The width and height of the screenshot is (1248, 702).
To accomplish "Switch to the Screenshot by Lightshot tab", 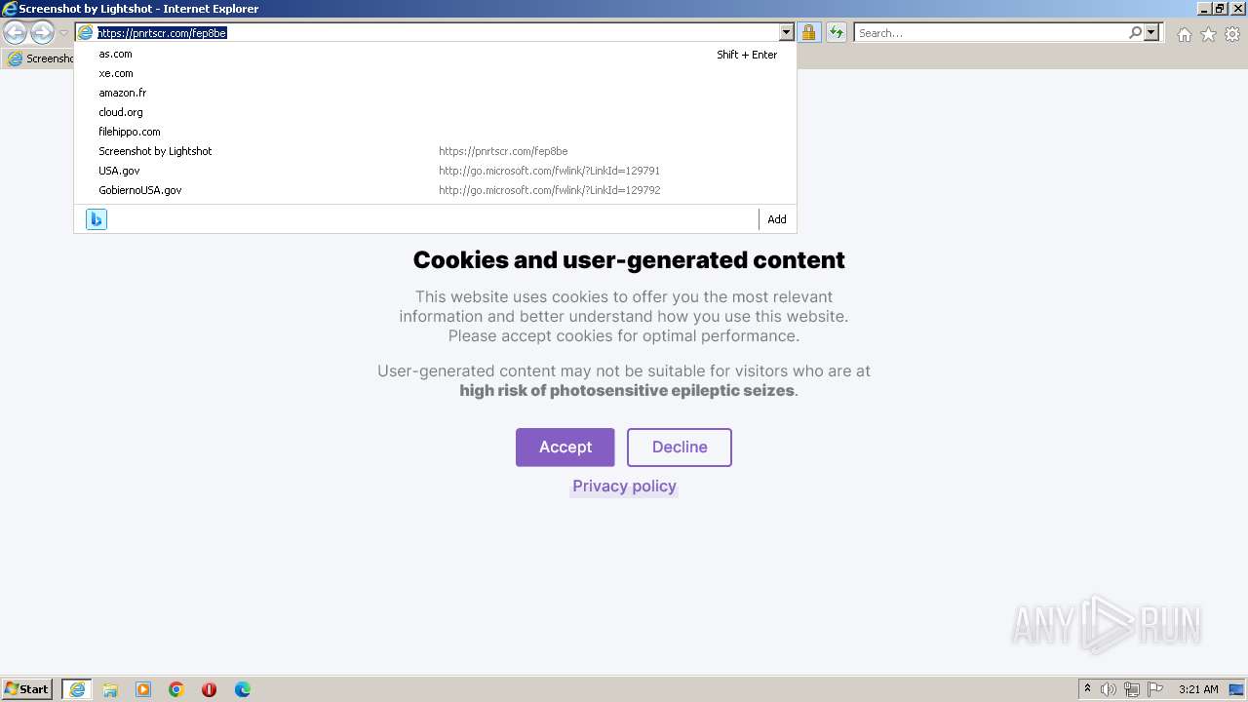I will pyautogui.click(x=39, y=58).
